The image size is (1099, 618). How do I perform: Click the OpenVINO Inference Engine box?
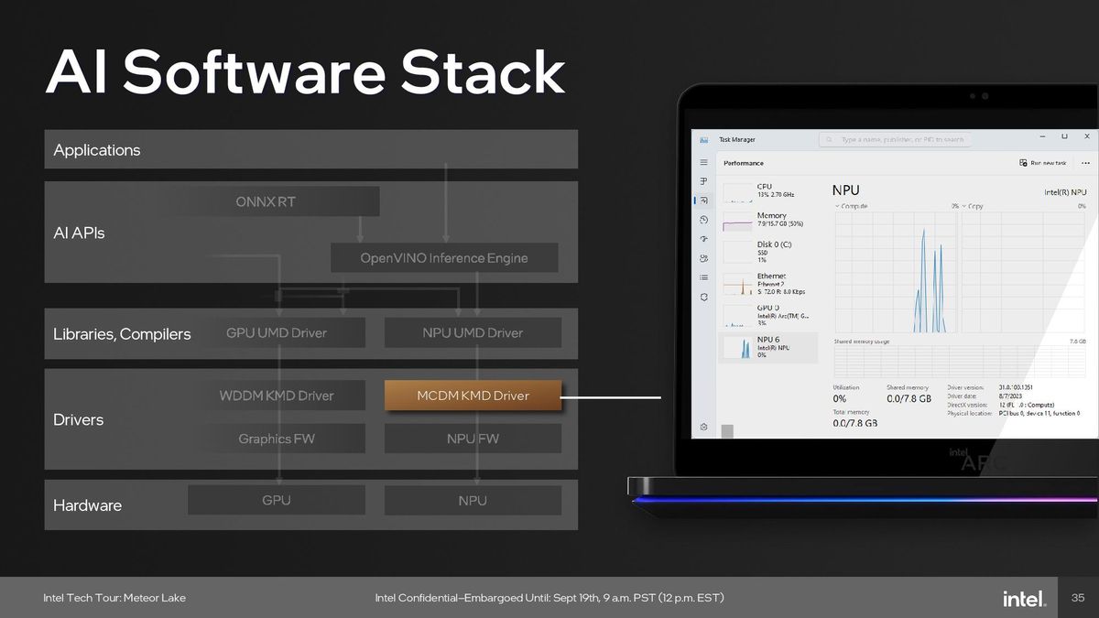444,258
